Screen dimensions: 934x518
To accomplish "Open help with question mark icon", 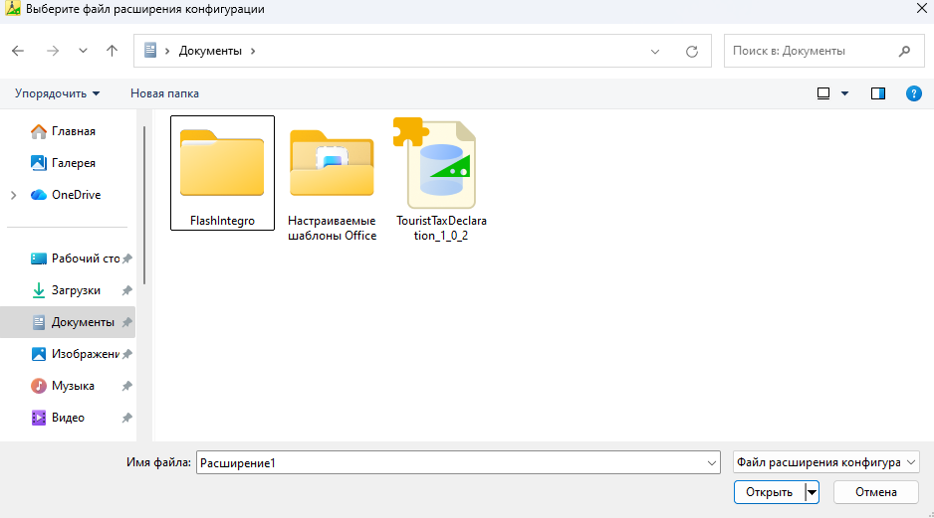I will (x=914, y=93).
